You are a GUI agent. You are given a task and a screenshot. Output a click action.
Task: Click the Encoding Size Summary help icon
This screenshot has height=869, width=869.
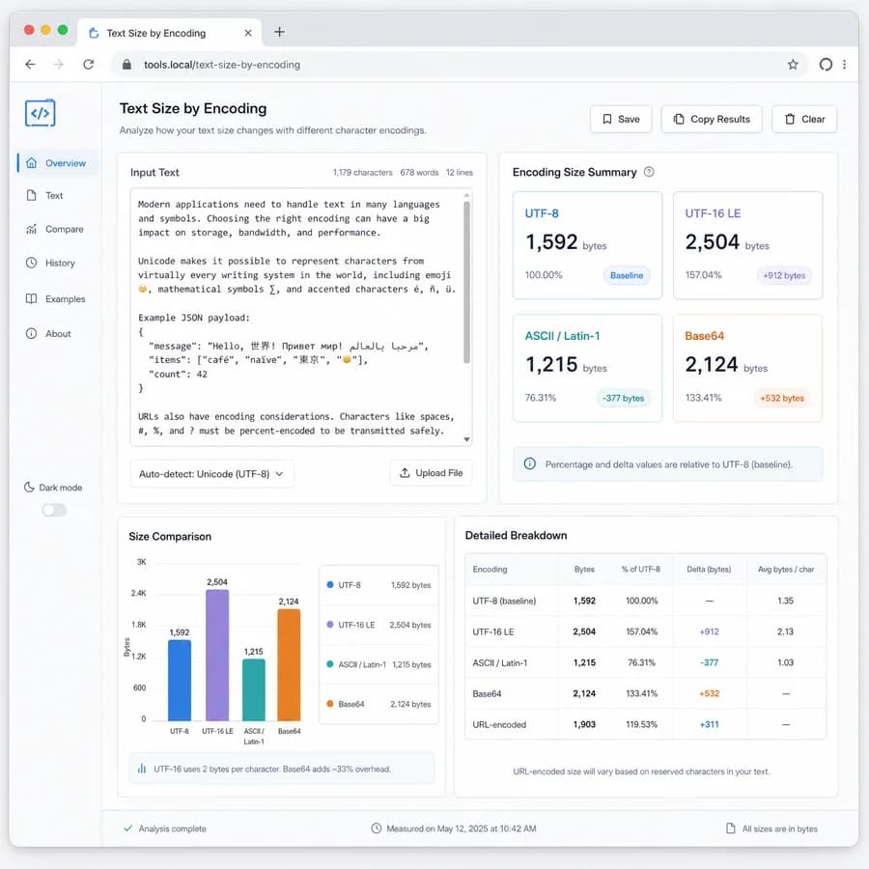click(x=649, y=172)
